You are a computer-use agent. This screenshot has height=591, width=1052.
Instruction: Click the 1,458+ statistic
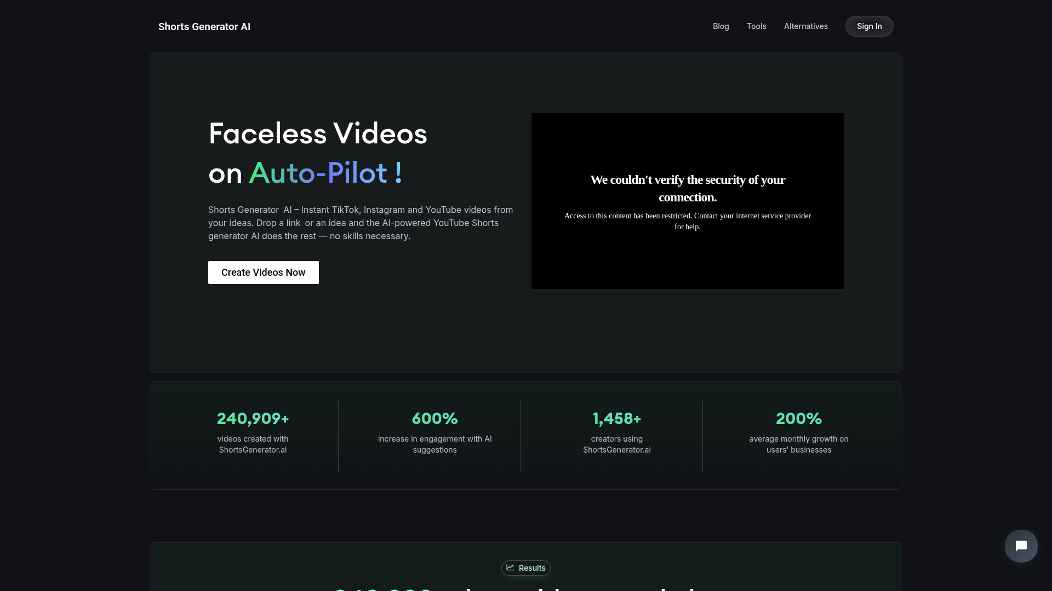point(616,419)
